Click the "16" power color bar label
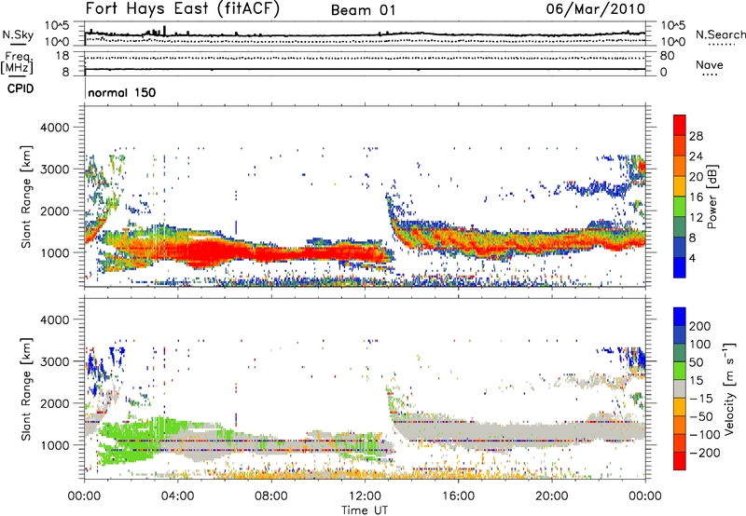 click(696, 197)
